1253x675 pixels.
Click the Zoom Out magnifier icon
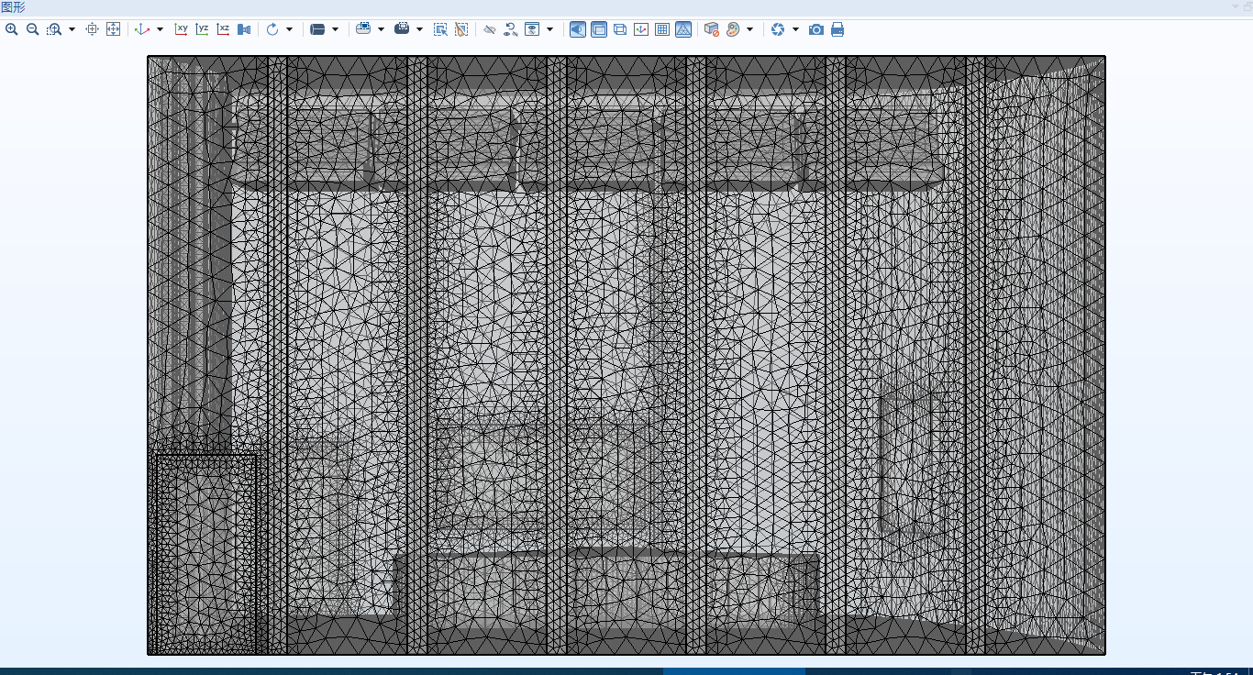[32, 29]
